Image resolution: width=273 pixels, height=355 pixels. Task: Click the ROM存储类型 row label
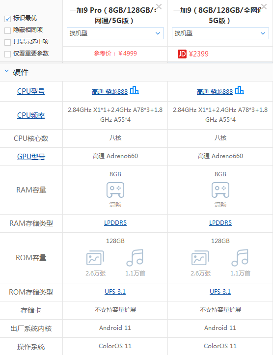tap(31, 292)
